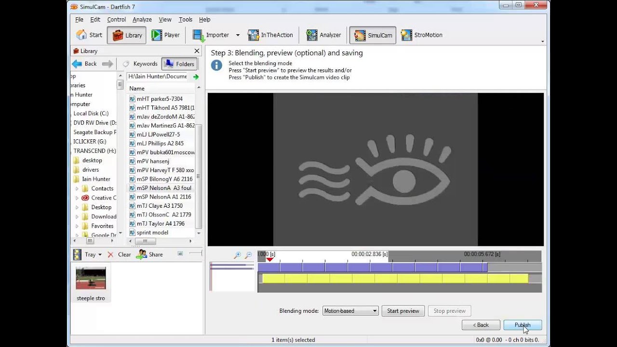Click the purple clip track in timeline
The height and width of the screenshot is (347, 617).
[x=373, y=267]
